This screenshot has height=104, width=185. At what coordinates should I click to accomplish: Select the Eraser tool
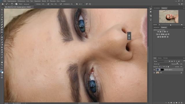pos(2,42)
